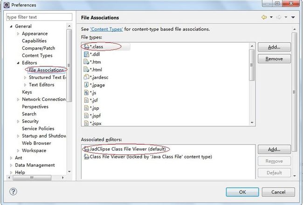Viewport: 303px width, 205px height.
Task: Click the *.class file type icon
Action: (x=86, y=46)
